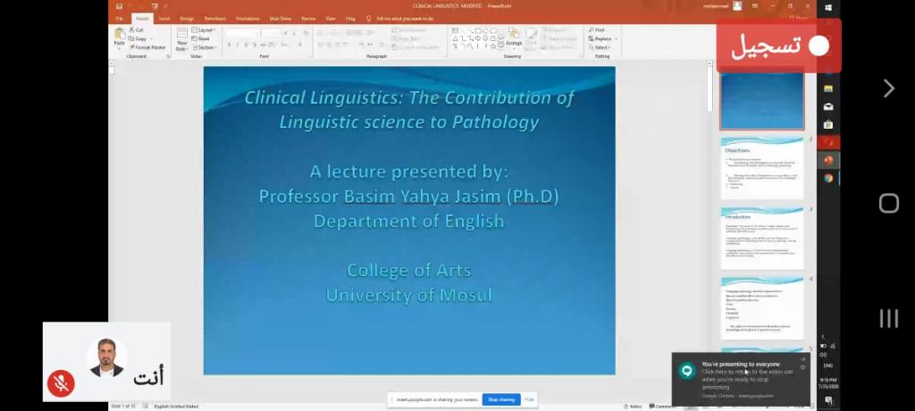The image size is (915, 411).
Task: Expand the Section dropdown
Action: pos(206,47)
